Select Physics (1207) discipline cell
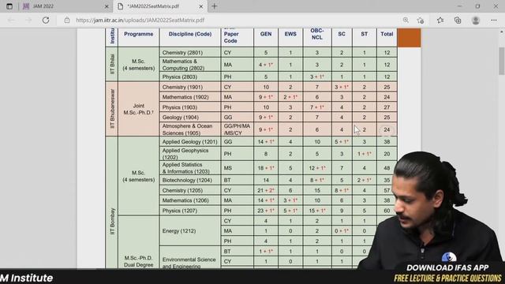 [190, 211]
